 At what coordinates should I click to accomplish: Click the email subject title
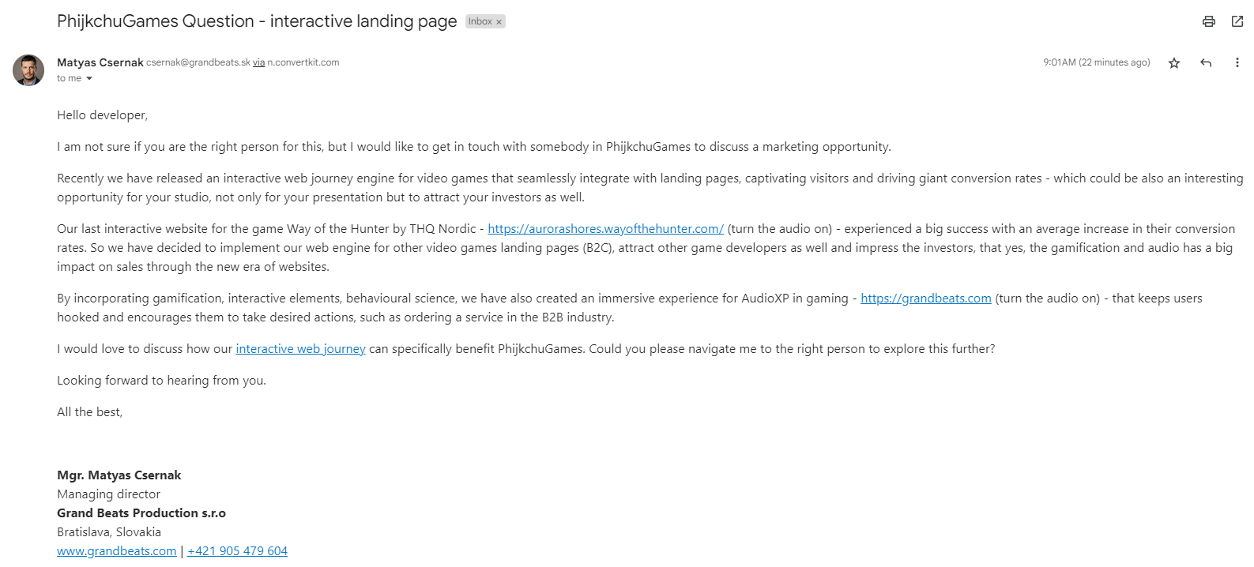tap(257, 21)
